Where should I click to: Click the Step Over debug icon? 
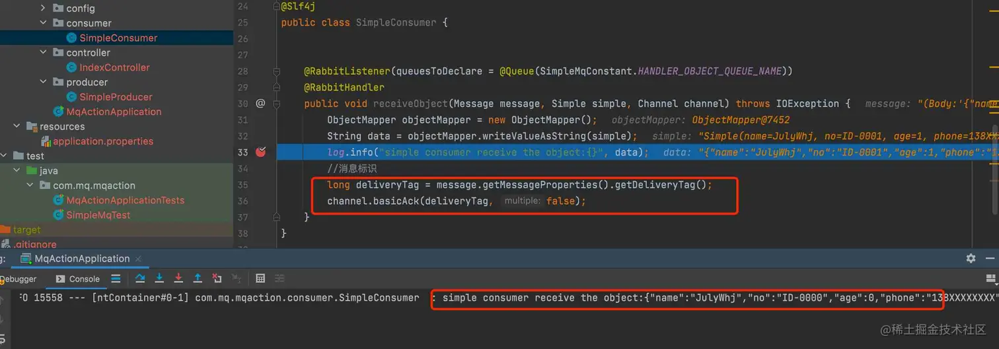click(x=140, y=278)
